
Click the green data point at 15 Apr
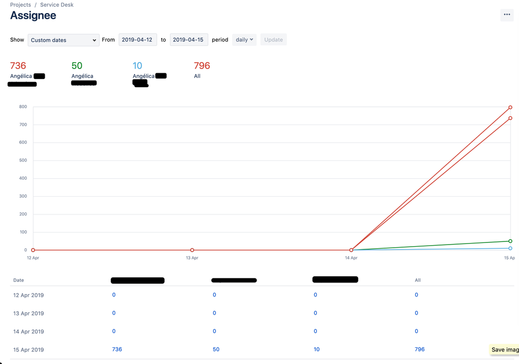(x=510, y=241)
